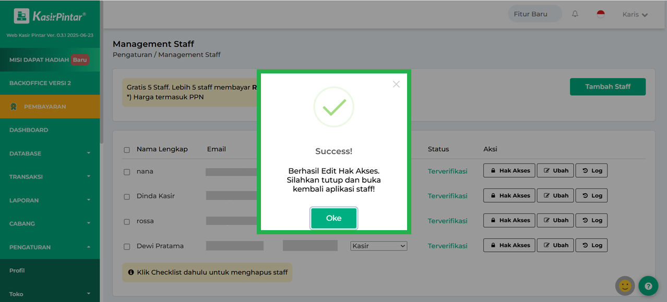Click the notification bell icon
667x302 pixels.
coord(575,14)
